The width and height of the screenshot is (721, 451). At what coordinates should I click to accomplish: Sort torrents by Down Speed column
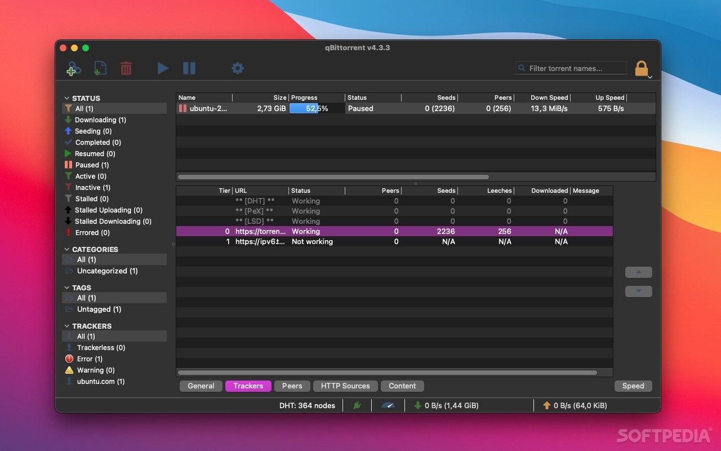(542, 98)
